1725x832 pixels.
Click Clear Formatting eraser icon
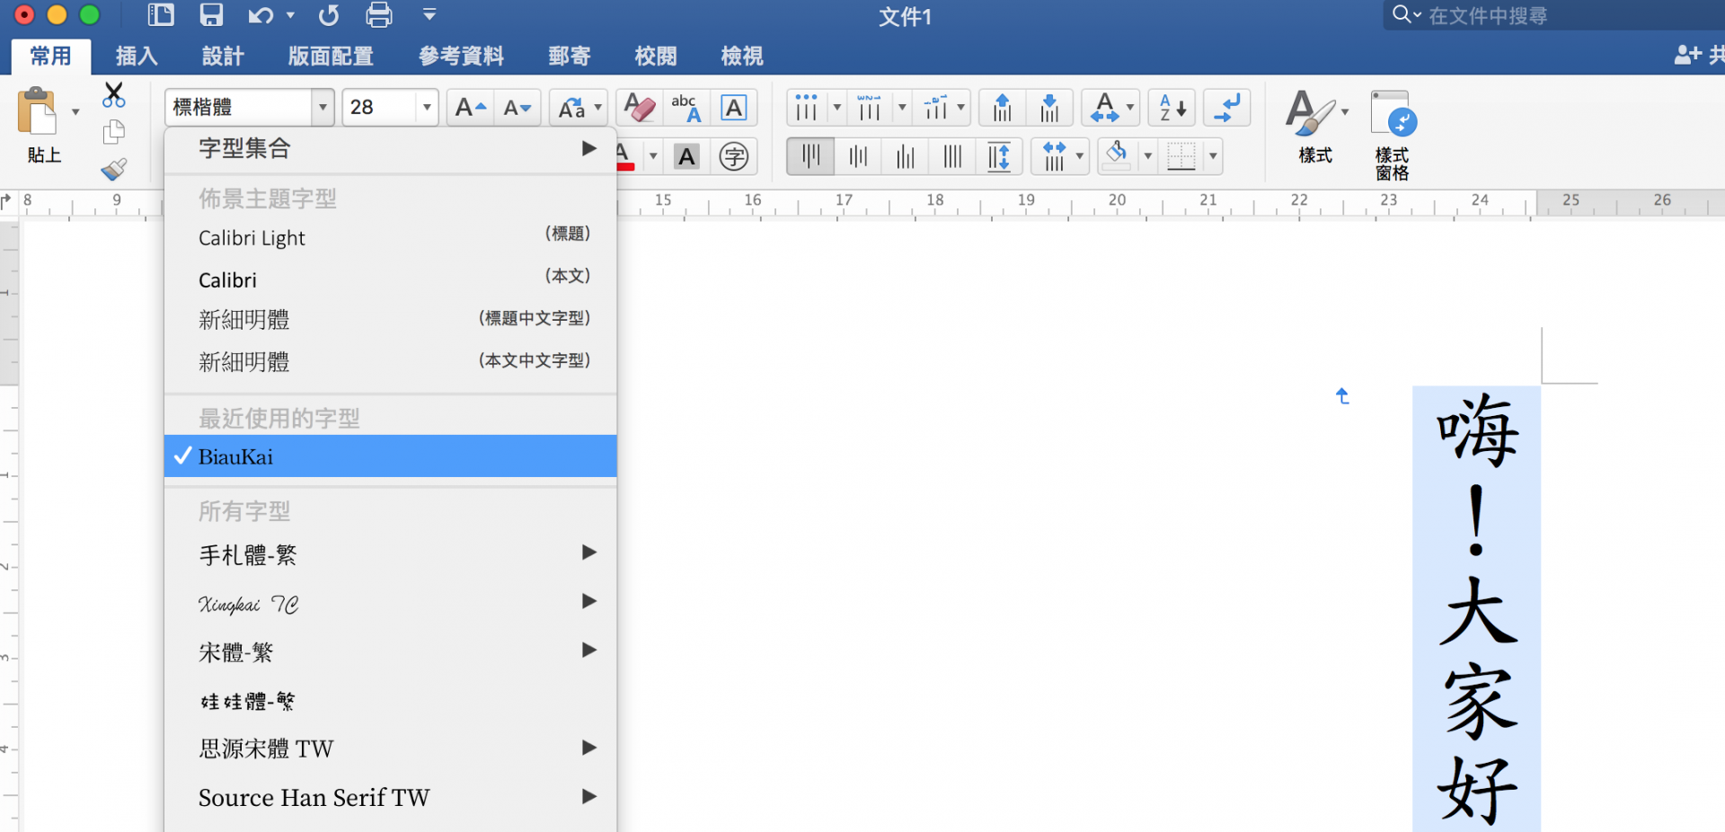(640, 108)
